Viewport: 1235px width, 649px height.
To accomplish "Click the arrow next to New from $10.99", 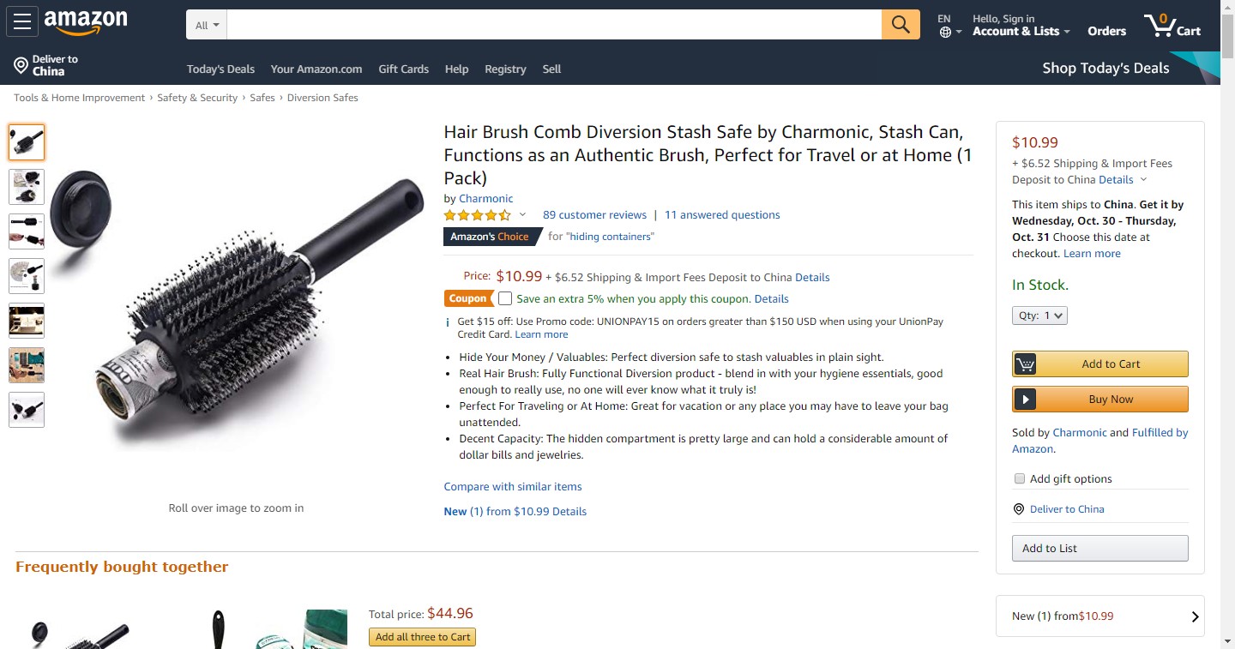I will [x=1195, y=616].
